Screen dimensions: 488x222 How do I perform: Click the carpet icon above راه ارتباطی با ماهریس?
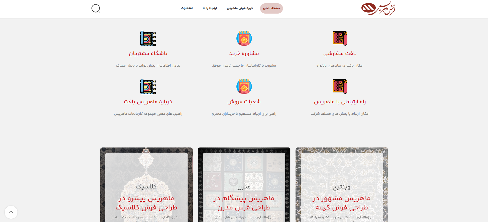[340, 87]
